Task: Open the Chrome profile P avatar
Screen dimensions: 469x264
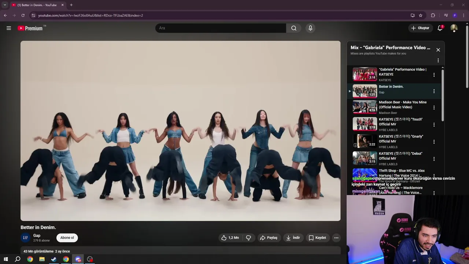Action: (x=455, y=15)
